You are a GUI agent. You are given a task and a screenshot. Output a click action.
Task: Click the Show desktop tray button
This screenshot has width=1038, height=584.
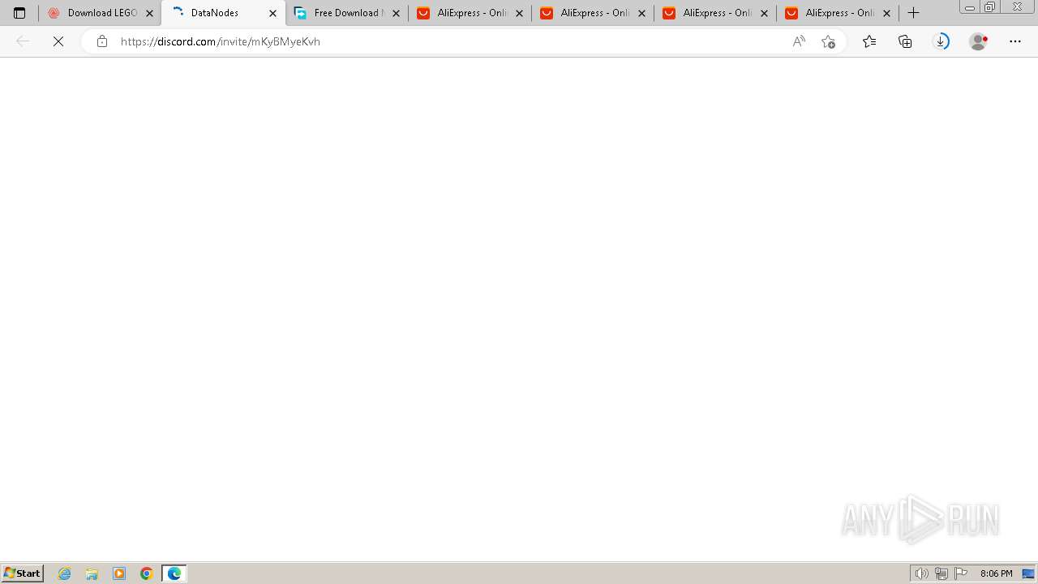1029,573
